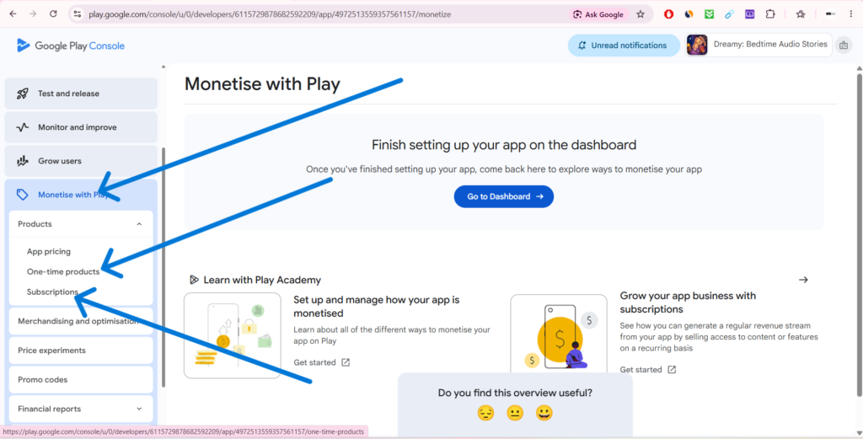Click the tag icon beside Monetise with Play
The width and height of the screenshot is (863, 439).
pos(23,195)
